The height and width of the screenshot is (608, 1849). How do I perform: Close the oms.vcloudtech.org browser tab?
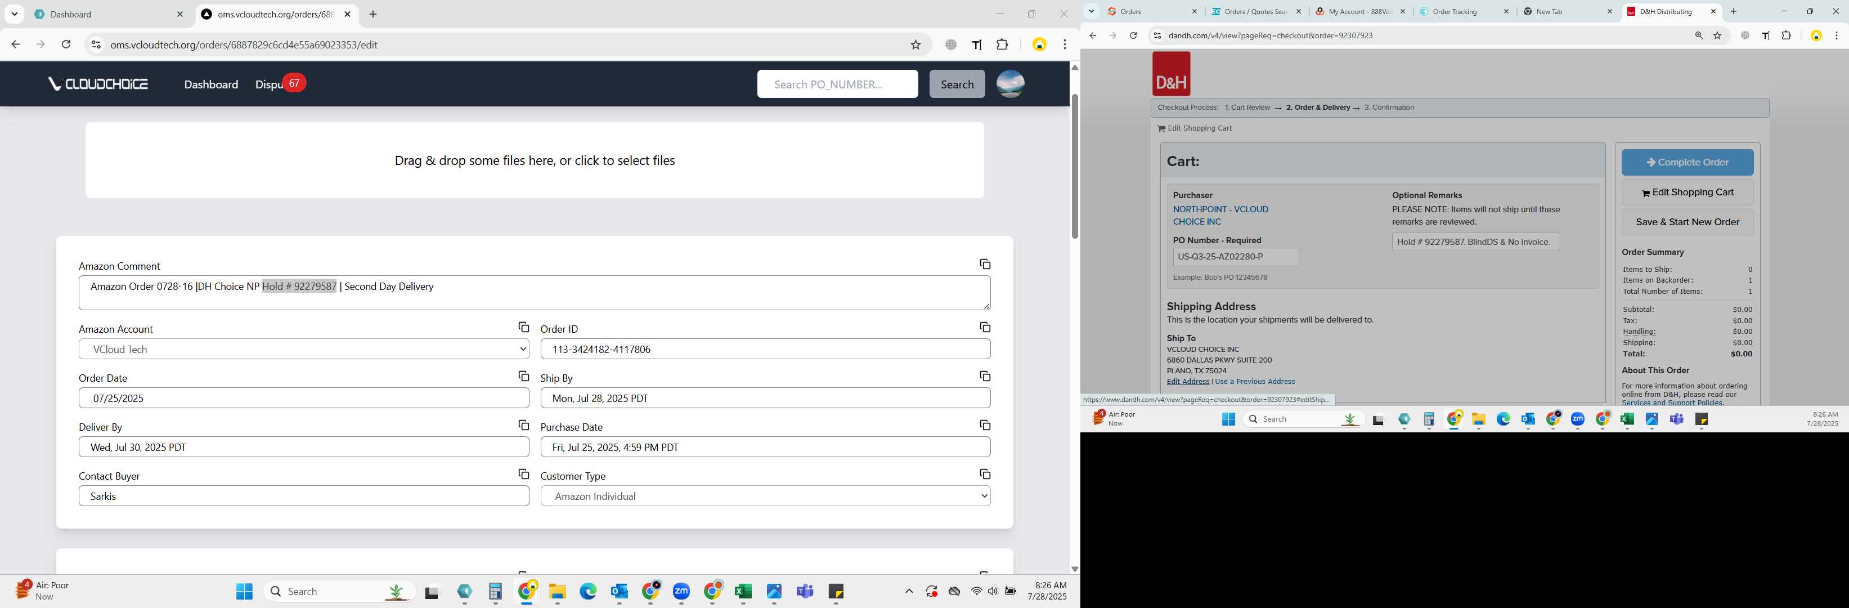coord(347,15)
